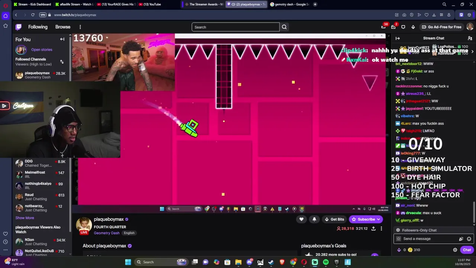The width and height of the screenshot is (476, 268).
Task: Toggle the notification bell for plaqueboymax
Action: point(314,219)
